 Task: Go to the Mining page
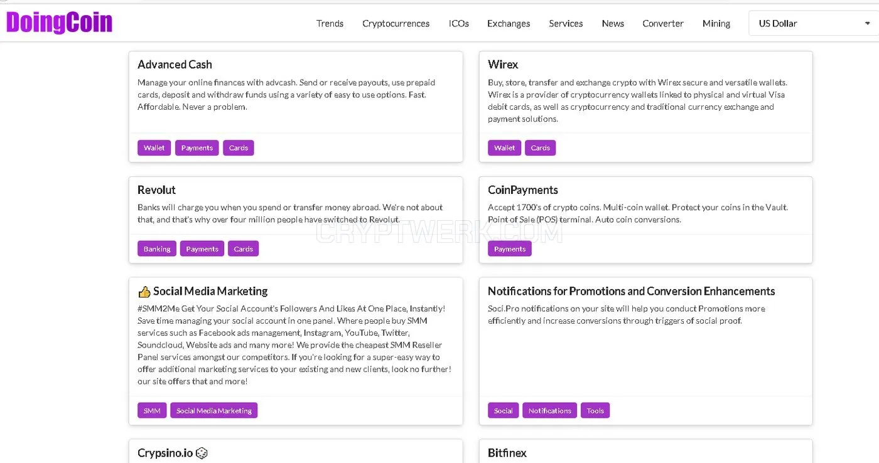[x=716, y=23]
